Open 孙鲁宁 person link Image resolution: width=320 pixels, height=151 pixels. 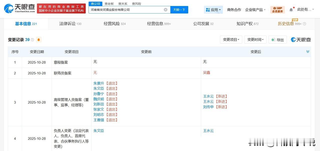click(99, 94)
